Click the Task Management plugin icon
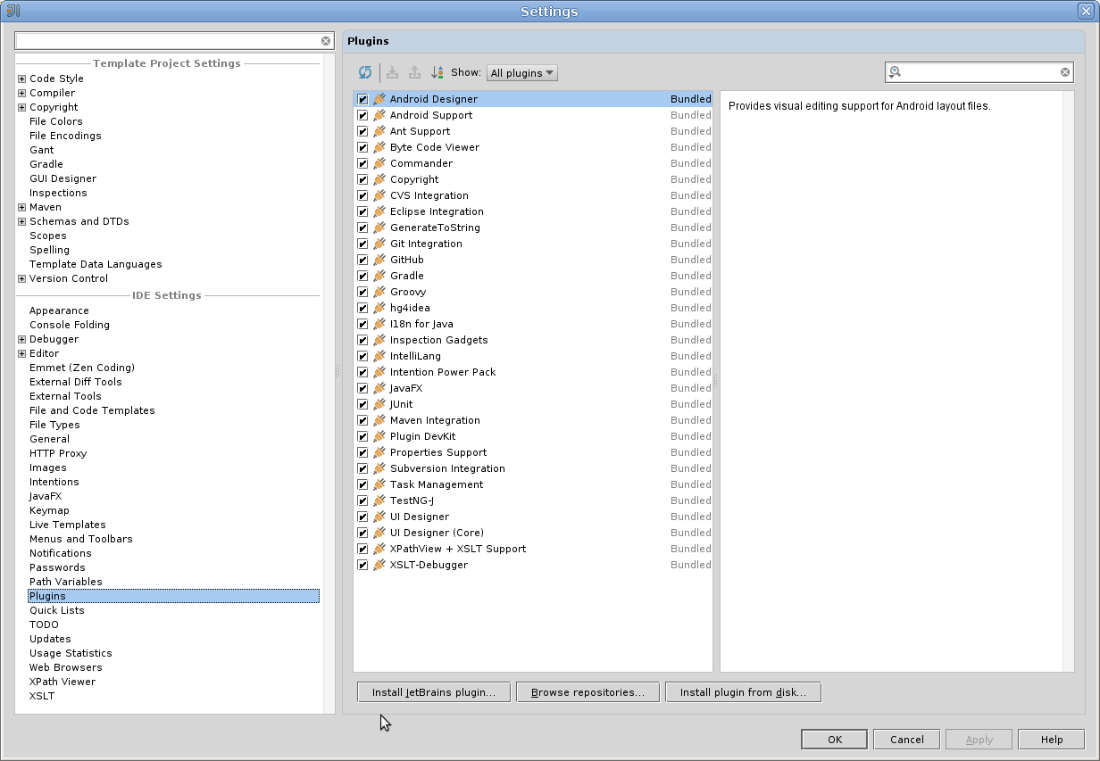The image size is (1100, 761). (x=379, y=484)
